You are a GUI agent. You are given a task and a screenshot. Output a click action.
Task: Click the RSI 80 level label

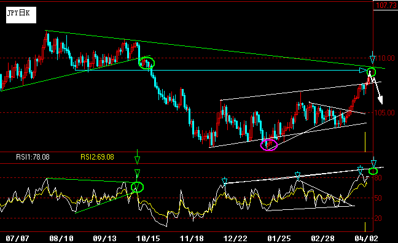pos(378,178)
